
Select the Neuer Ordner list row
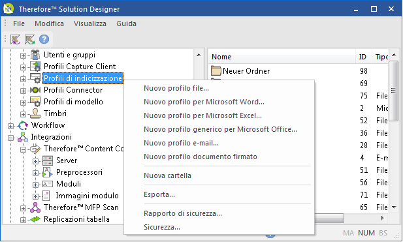coord(298,71)
